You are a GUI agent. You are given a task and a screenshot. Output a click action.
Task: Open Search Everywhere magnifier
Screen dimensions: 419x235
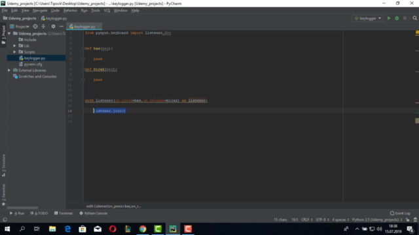[414, 18]
